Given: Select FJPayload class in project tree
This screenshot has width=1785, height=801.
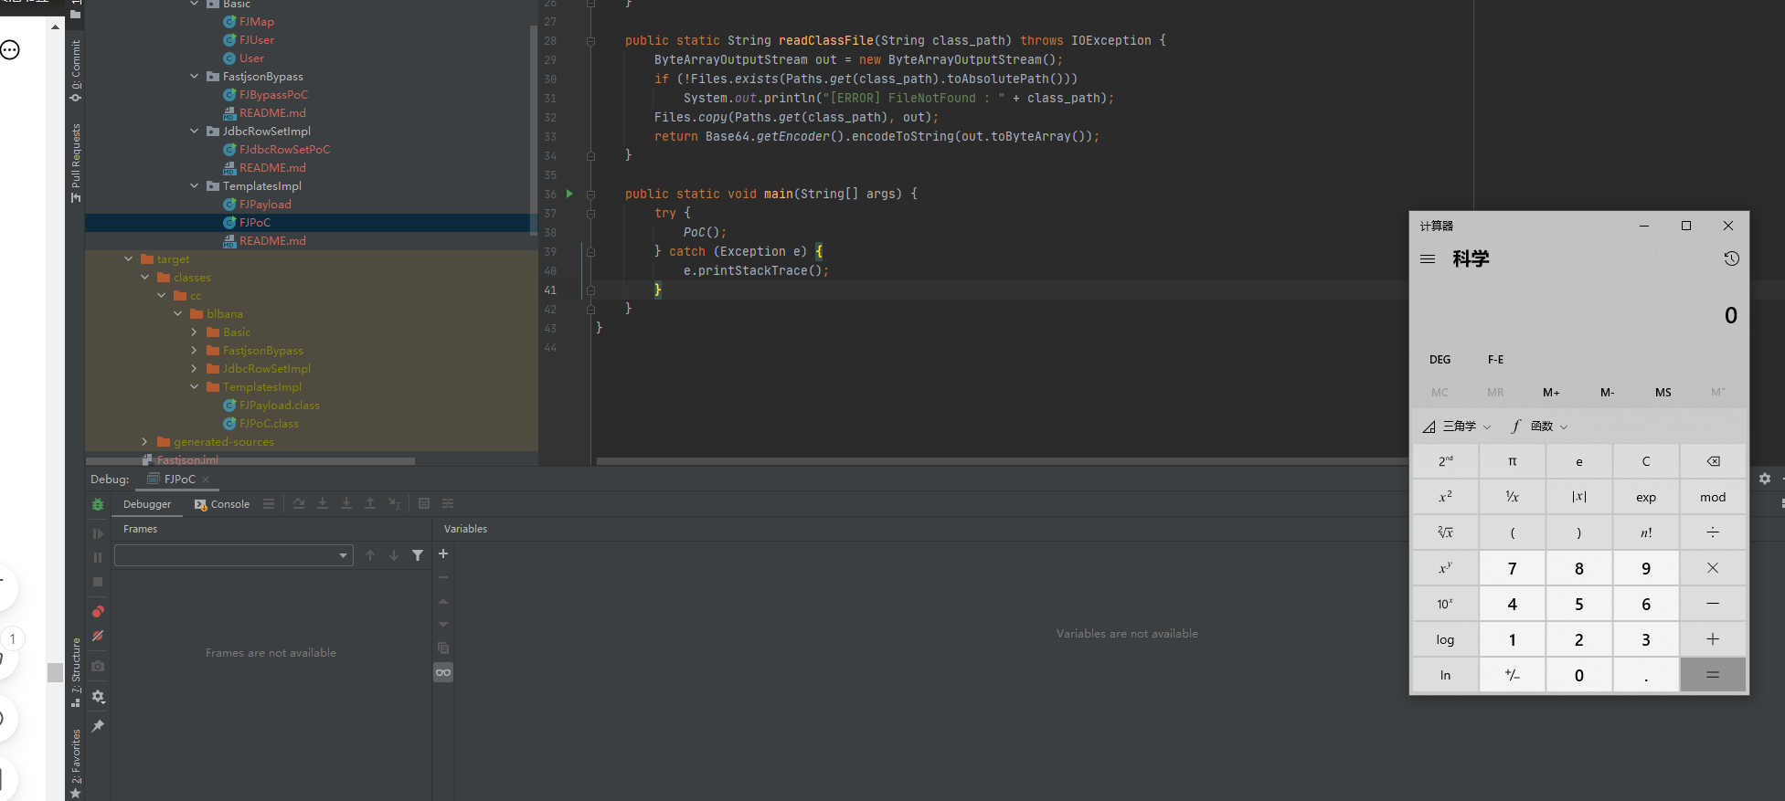Looking at the screenshot, I should pyautogui.click(x=265, y=205).
